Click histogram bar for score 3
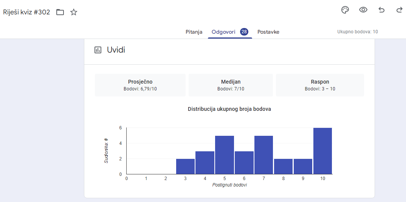Screen dimensions: 406x202 point(185,166)
